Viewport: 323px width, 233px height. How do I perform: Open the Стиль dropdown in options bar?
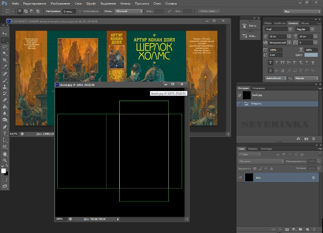click(128, 11)
